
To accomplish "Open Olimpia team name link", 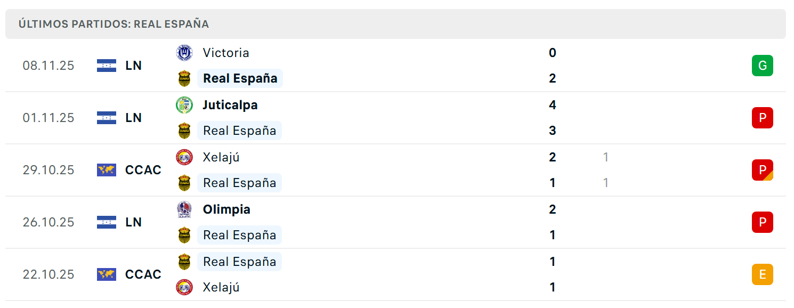I will coord(226,209).
